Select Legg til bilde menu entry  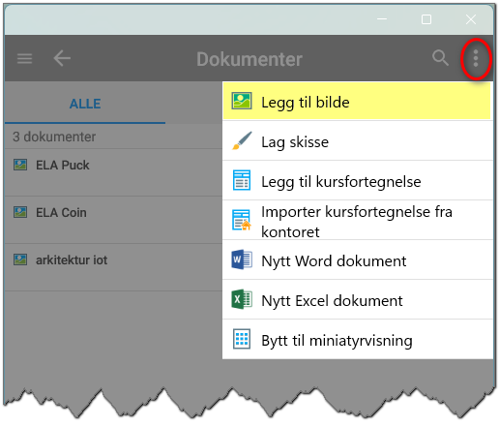pos(357,101)
